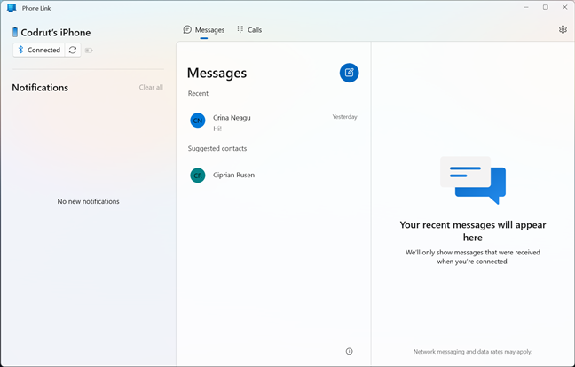This screenshot has height=367, width=575.
Task: Refresh the phone connection
Action: (x=73, y=50)
